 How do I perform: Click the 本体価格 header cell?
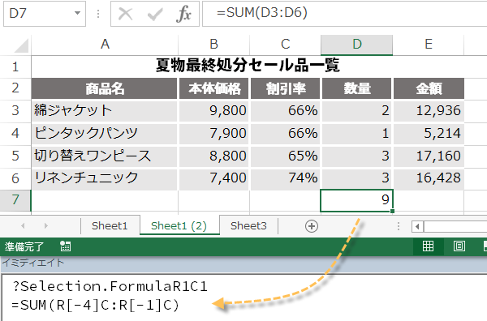click(x=214, y=88)
